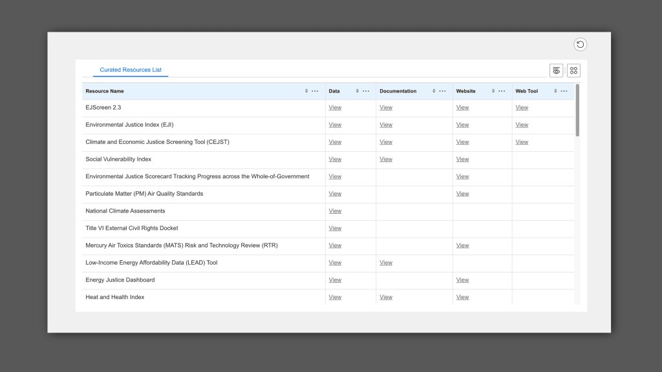Open Website View for Environmental Justice Scorecard
The height and width of the screenshot is (372, 662).
coord(462,177)
